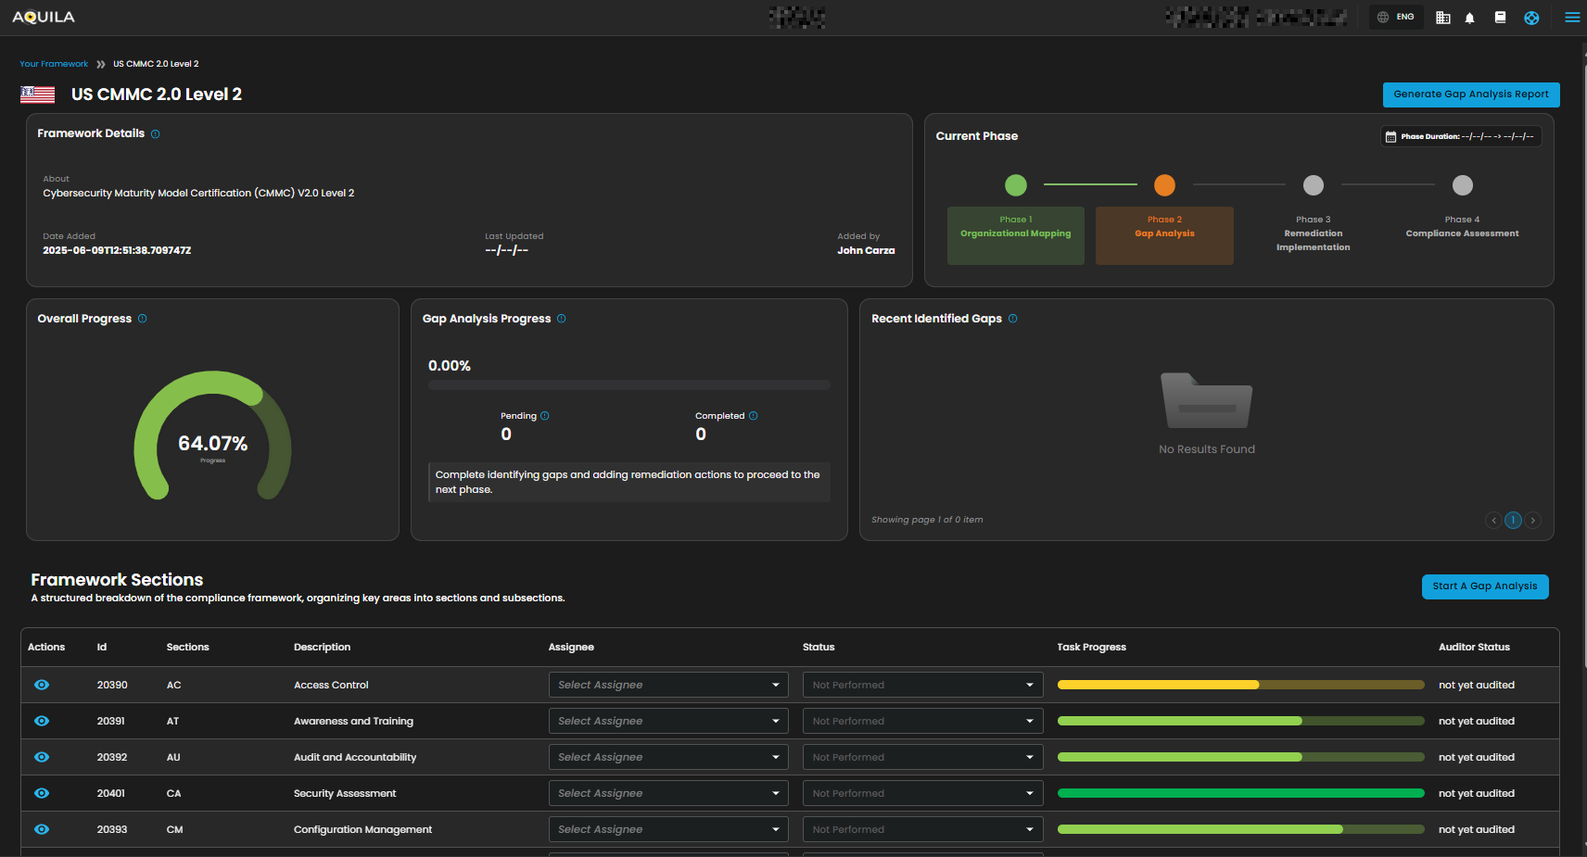
Task: Click Start A Gap Analysis button
Action: (x=1484, y=586)
